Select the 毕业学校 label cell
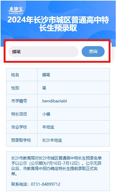Image resolution: width=116 pixels, height=194 pixels. click(x=22, y=127)
